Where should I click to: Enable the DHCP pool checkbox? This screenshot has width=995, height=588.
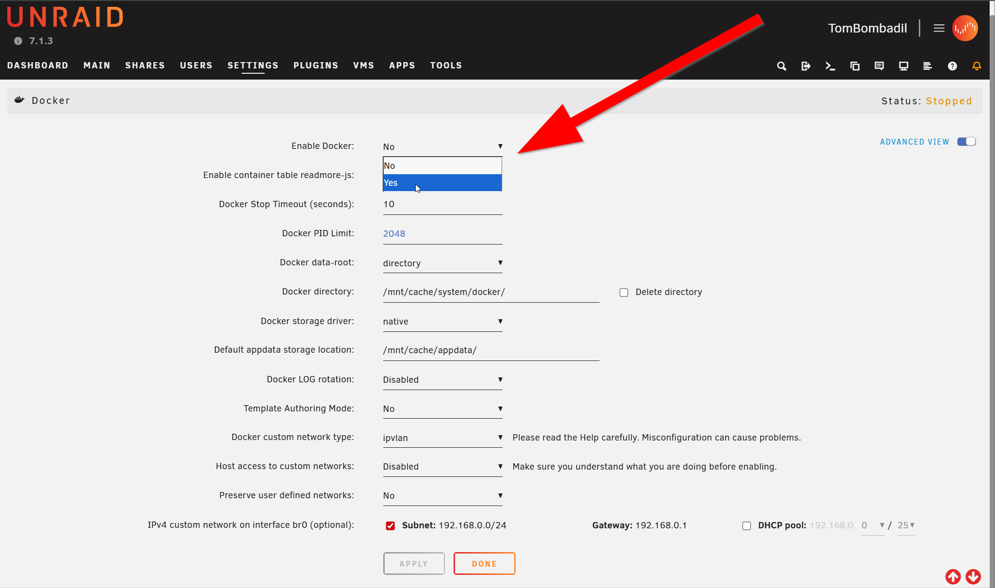tap(747, 526)
